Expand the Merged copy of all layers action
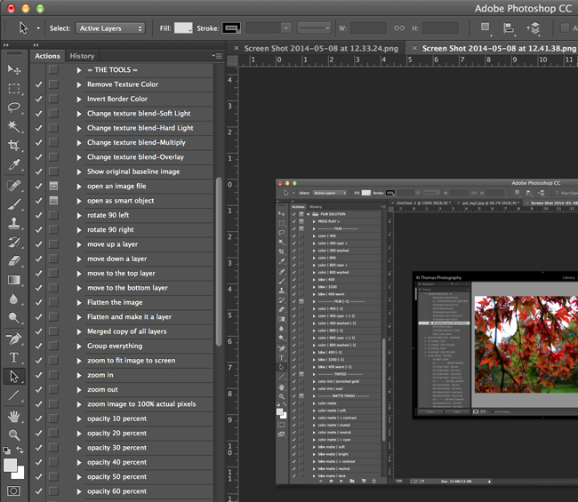The height and width of the screenshot is (502, 578). coord(79,331)
